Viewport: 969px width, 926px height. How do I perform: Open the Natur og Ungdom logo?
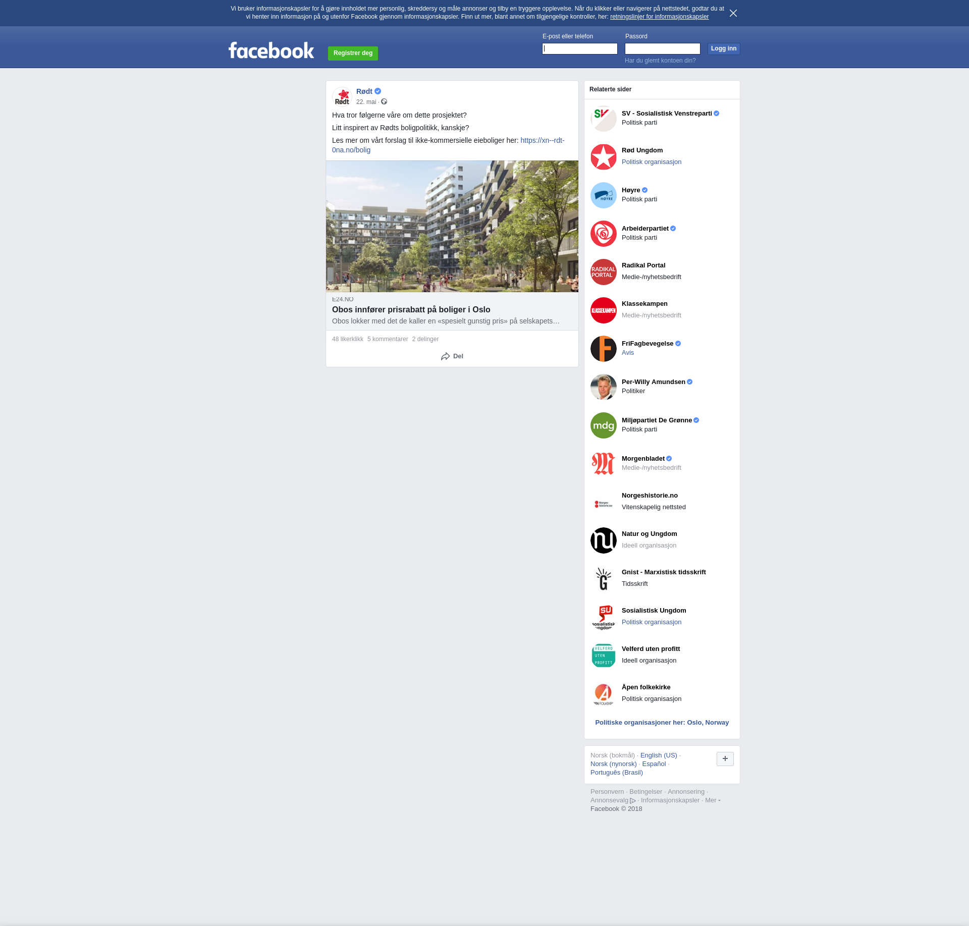coord(604,540)
